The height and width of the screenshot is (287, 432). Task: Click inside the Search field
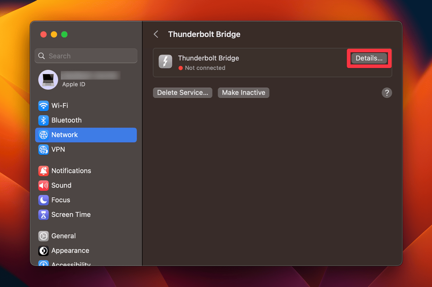[86, 56]
